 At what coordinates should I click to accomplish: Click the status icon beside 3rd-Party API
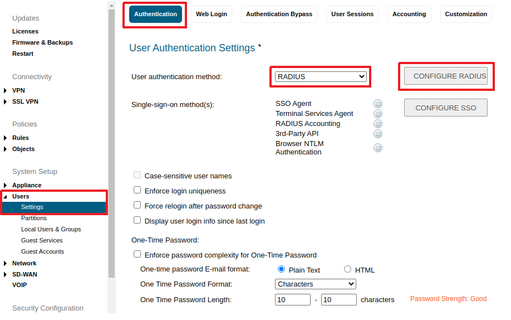point(378,134)
